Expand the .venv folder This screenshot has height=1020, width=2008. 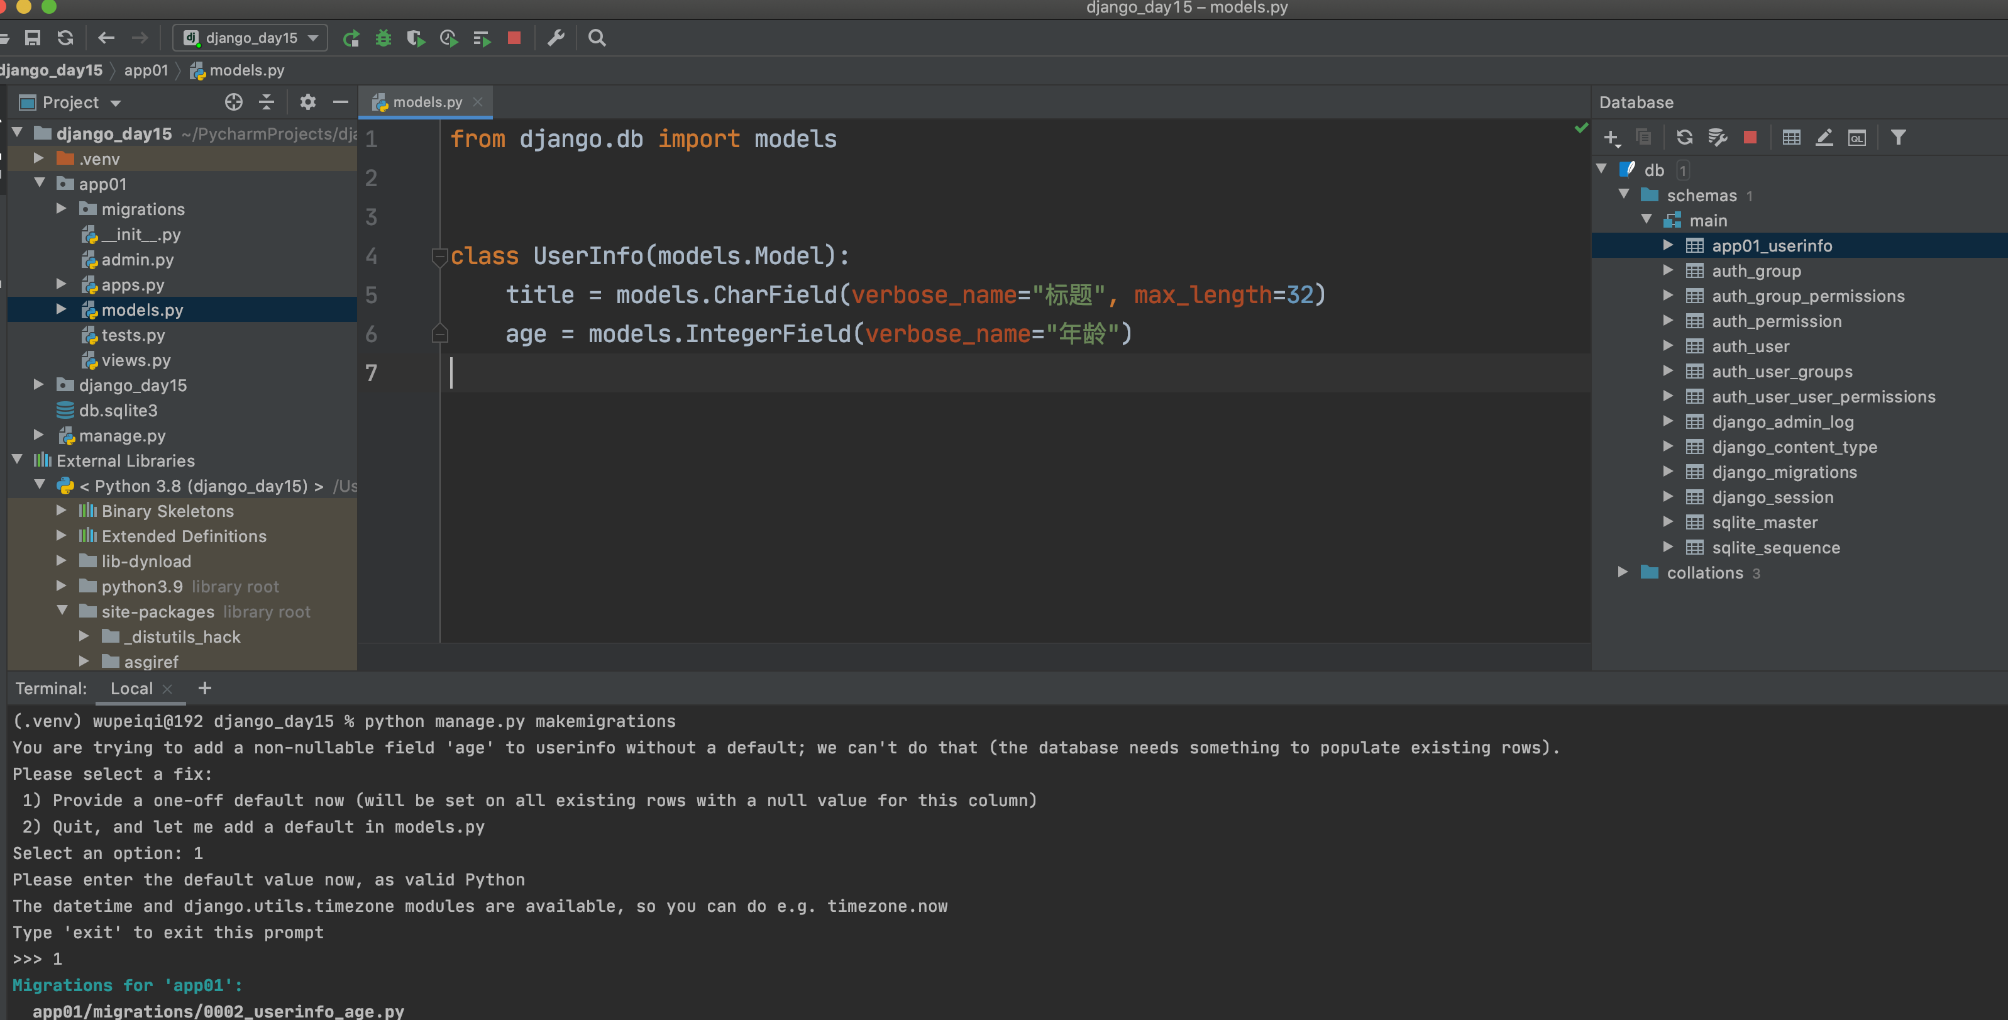coord(39,158)
